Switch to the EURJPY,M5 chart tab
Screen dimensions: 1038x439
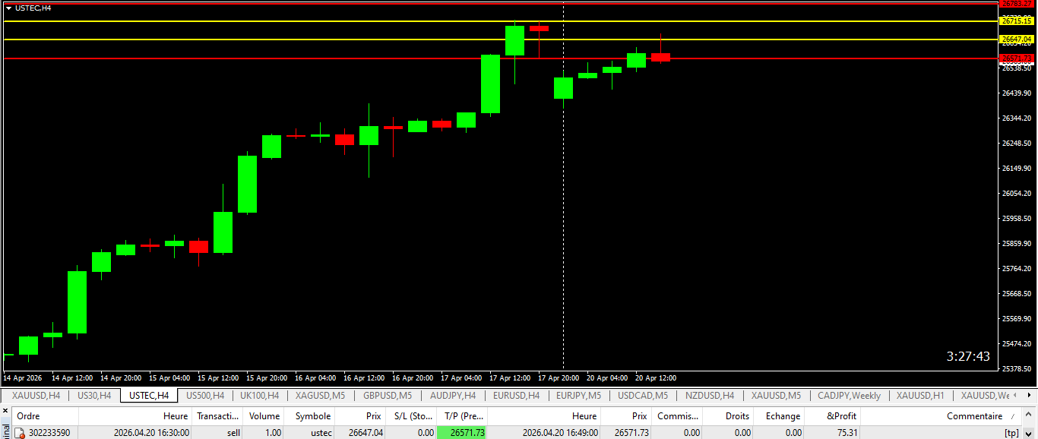point(578,396)
